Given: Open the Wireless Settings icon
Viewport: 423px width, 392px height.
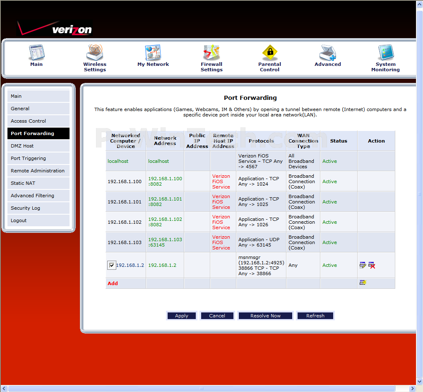Looking at the screenshot, I should click(x=95, y=52).
